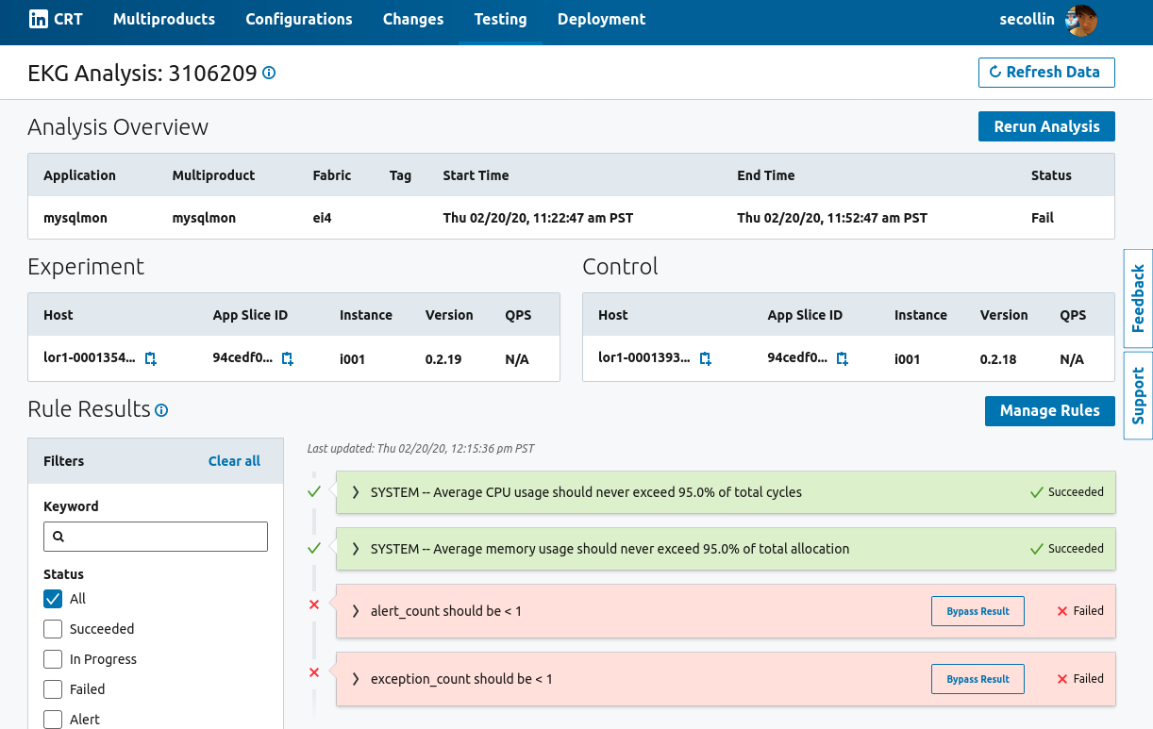Click Failed status on alert_count rule
Viewport: 1153px width, 729px height.
(1080, 611)
